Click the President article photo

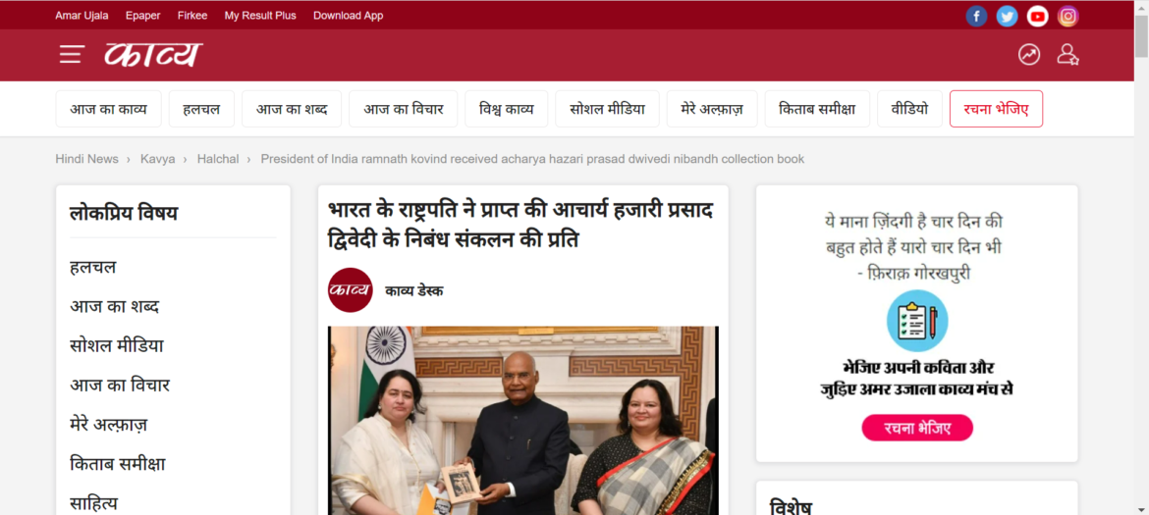523,421
